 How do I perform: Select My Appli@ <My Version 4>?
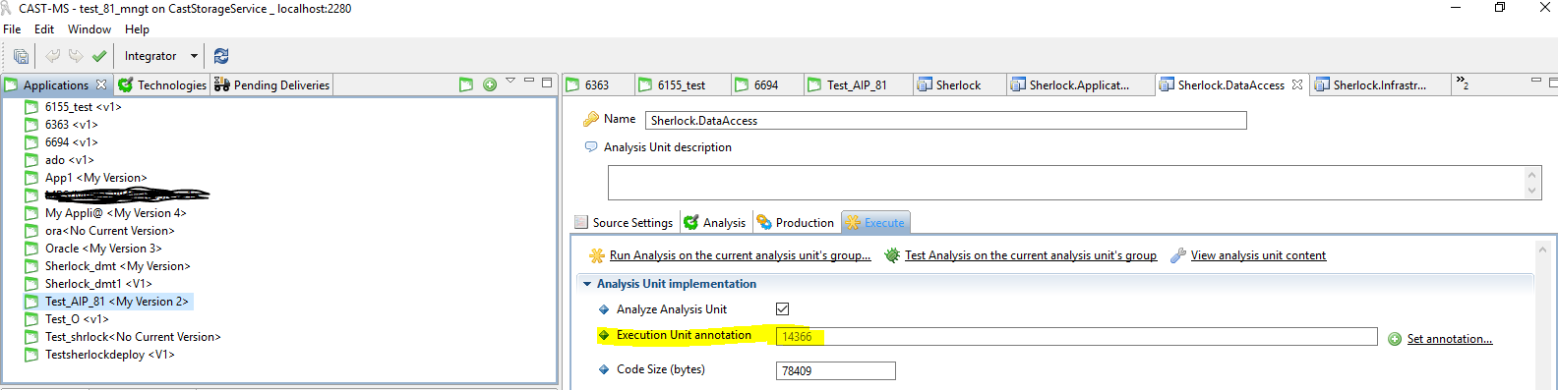coord(115,213)
